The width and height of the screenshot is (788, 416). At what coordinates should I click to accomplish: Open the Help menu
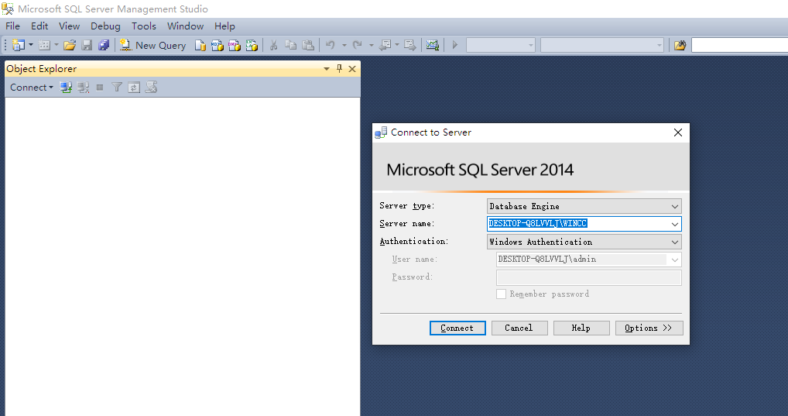pos(224,26)
